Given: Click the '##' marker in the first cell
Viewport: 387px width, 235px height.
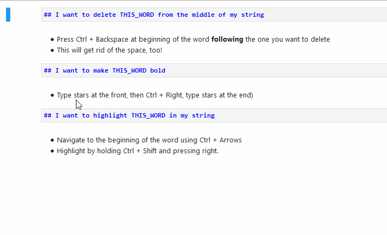Looking at the screenshot, I should [48, 15].
